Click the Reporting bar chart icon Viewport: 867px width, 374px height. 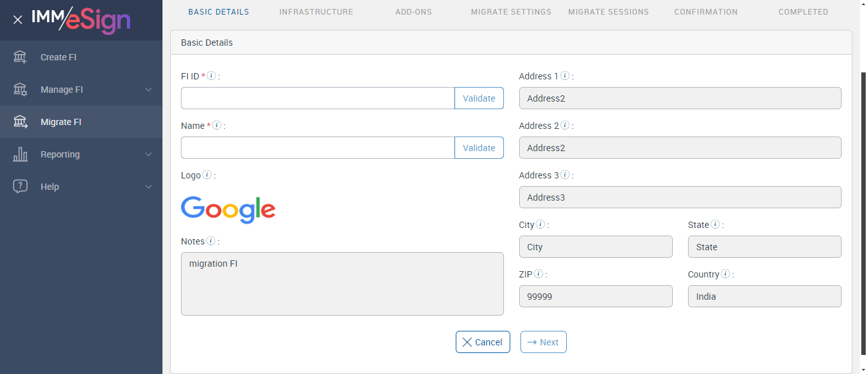coord(20,154)
